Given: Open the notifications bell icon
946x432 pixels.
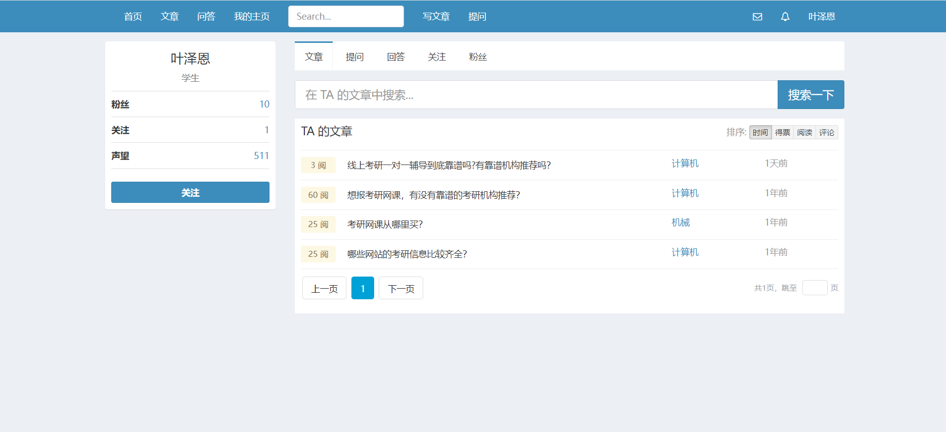Looking at the screenshot, I should click(x=785, y=17).
